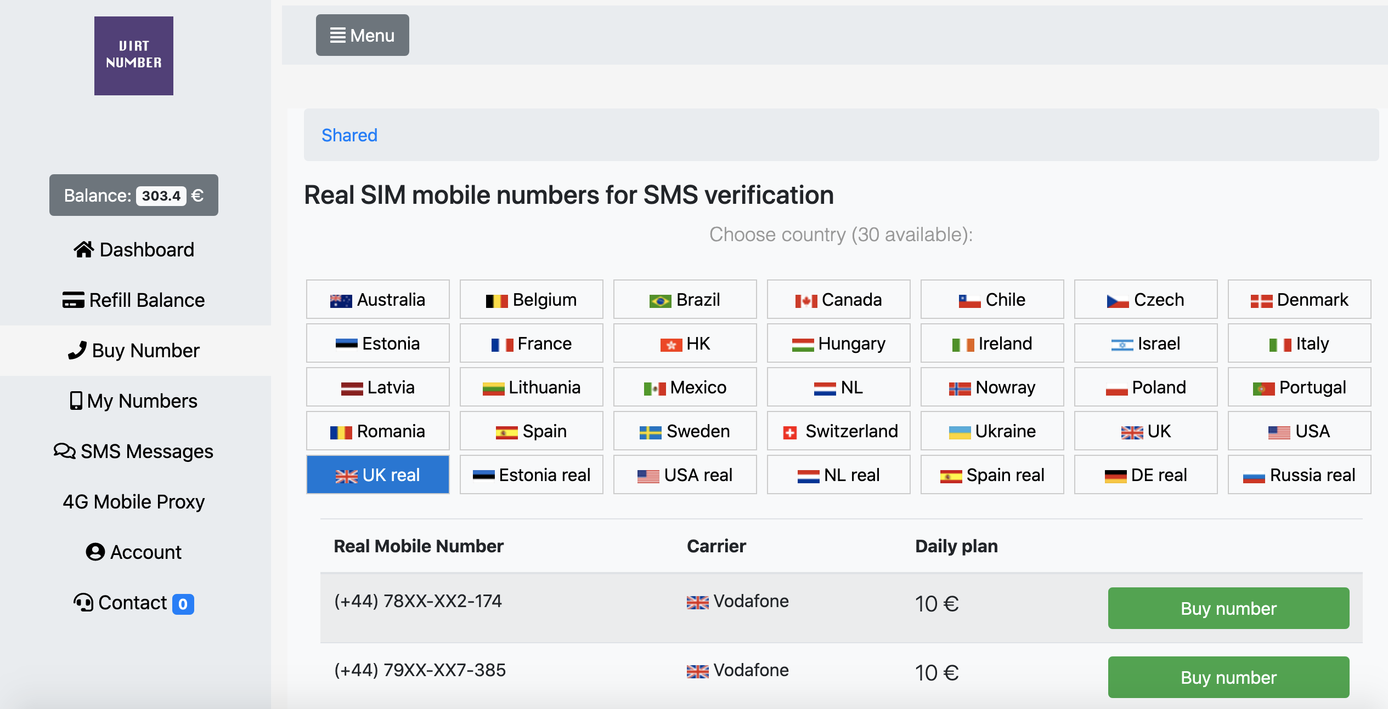This screenshot has width=1388, height=709.
Task: Open 4G Mobile Proxy page
Action: [133, 501]
